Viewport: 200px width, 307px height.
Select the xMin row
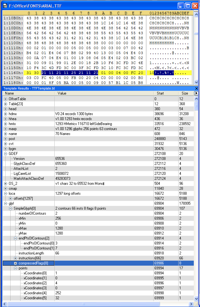pos(98,218)
